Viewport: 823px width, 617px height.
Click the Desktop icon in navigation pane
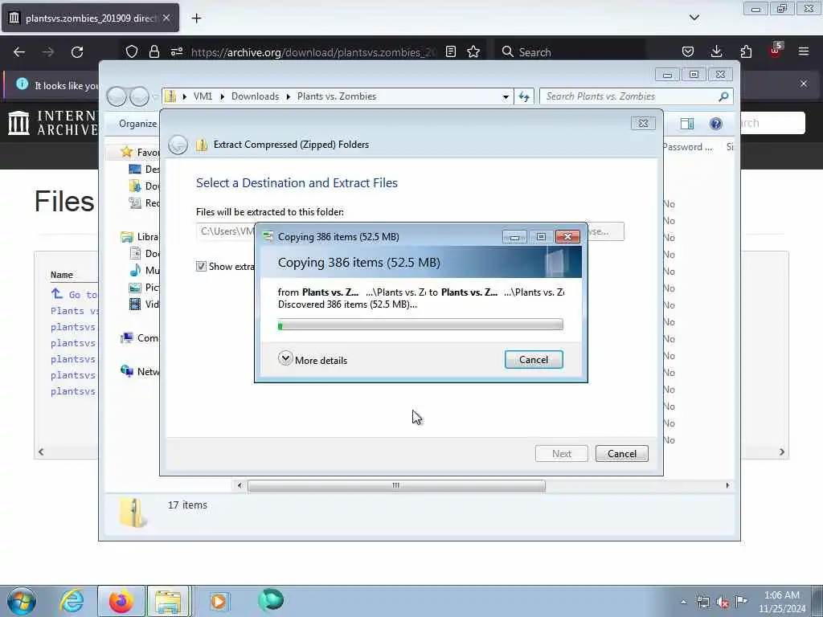pos(135,169)
